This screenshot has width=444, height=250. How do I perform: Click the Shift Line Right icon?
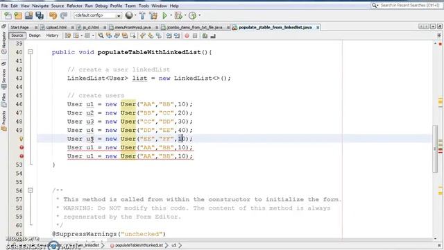click(x=177, y=35)
